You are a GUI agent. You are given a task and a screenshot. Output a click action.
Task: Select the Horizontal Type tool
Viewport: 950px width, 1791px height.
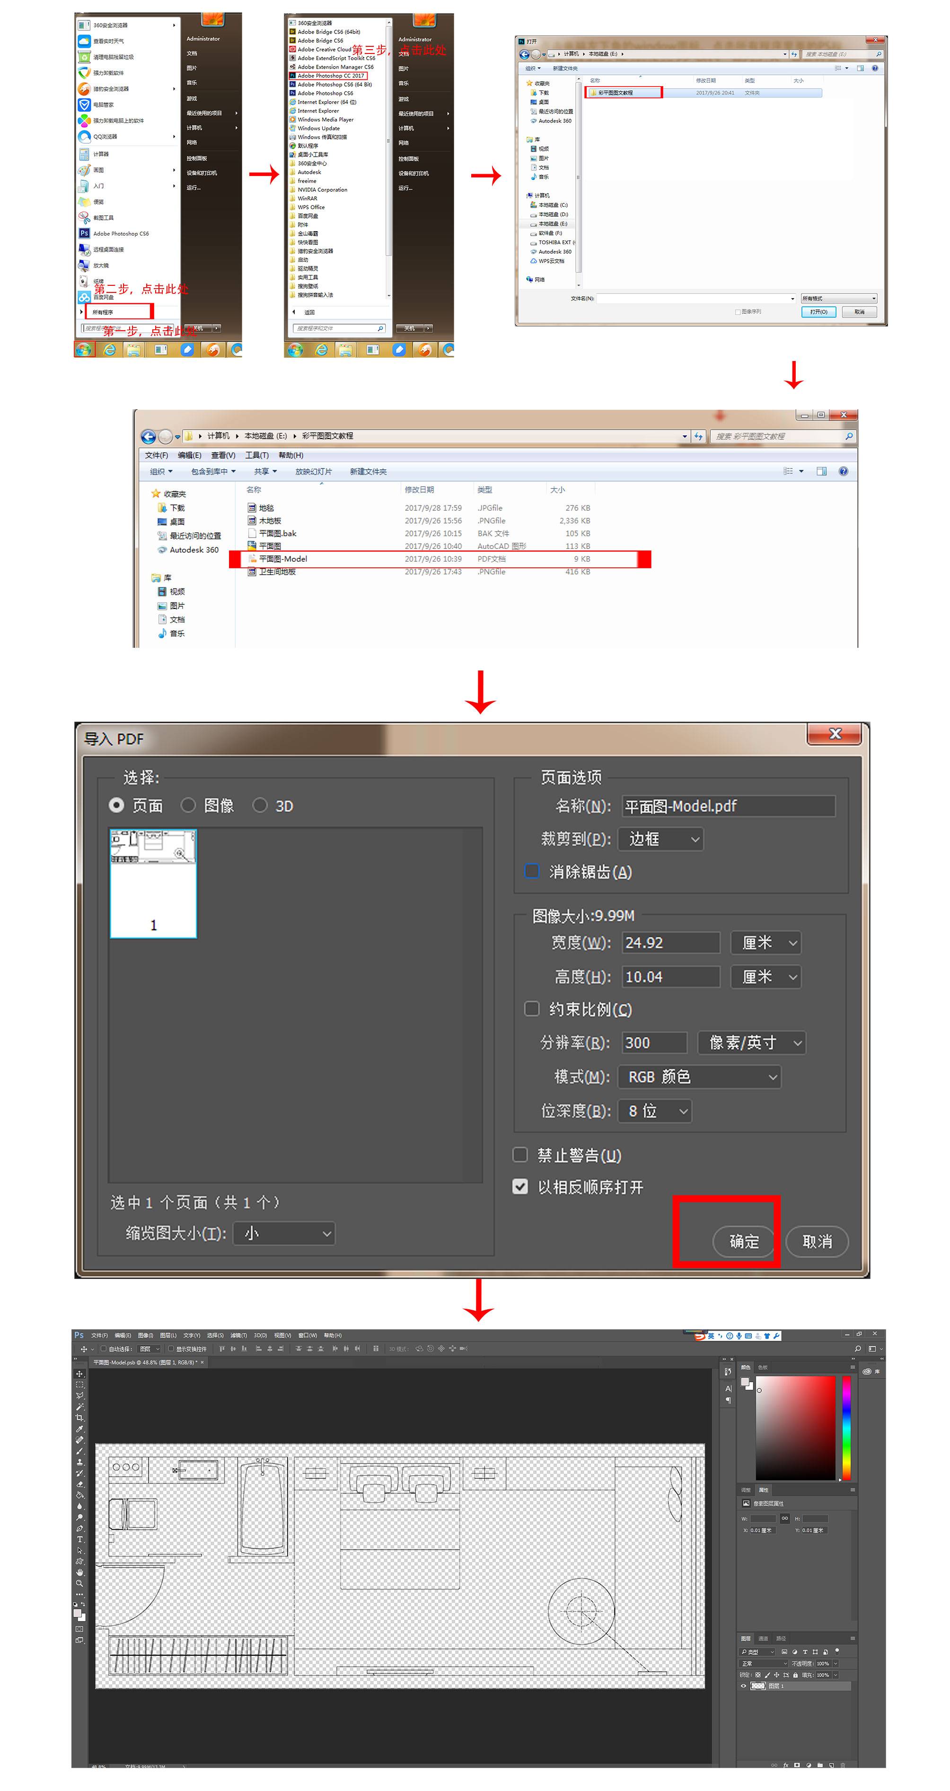click(79, 1539)
